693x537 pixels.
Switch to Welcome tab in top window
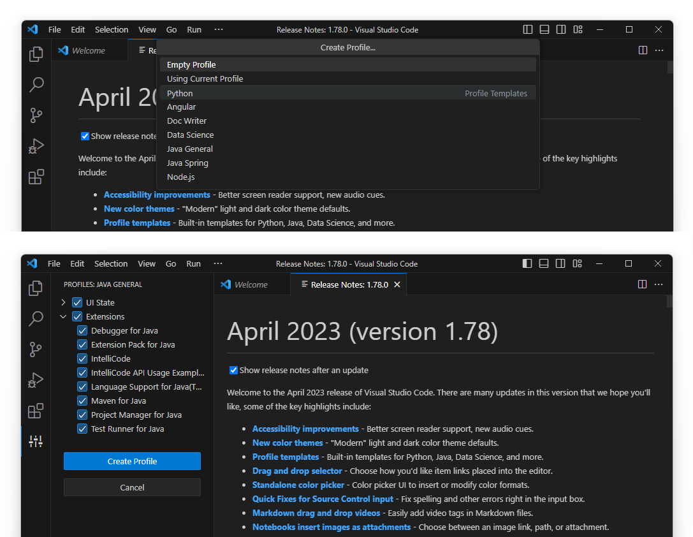click(x=89, y=50)
